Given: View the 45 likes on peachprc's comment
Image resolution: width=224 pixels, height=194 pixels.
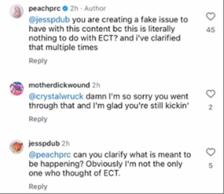Looking at the screenshot, I should pos(211,30).
